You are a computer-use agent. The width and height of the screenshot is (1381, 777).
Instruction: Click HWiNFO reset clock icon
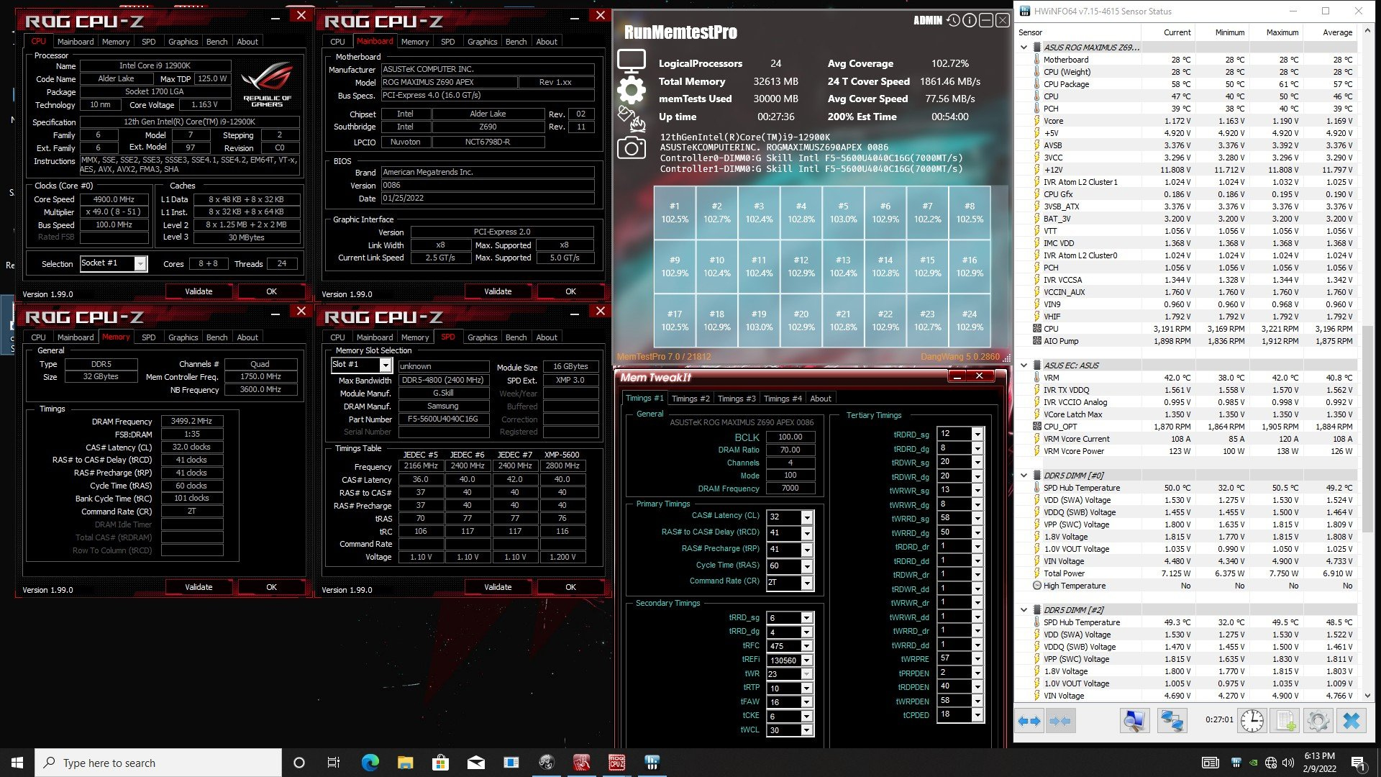tap(1252, 720)
